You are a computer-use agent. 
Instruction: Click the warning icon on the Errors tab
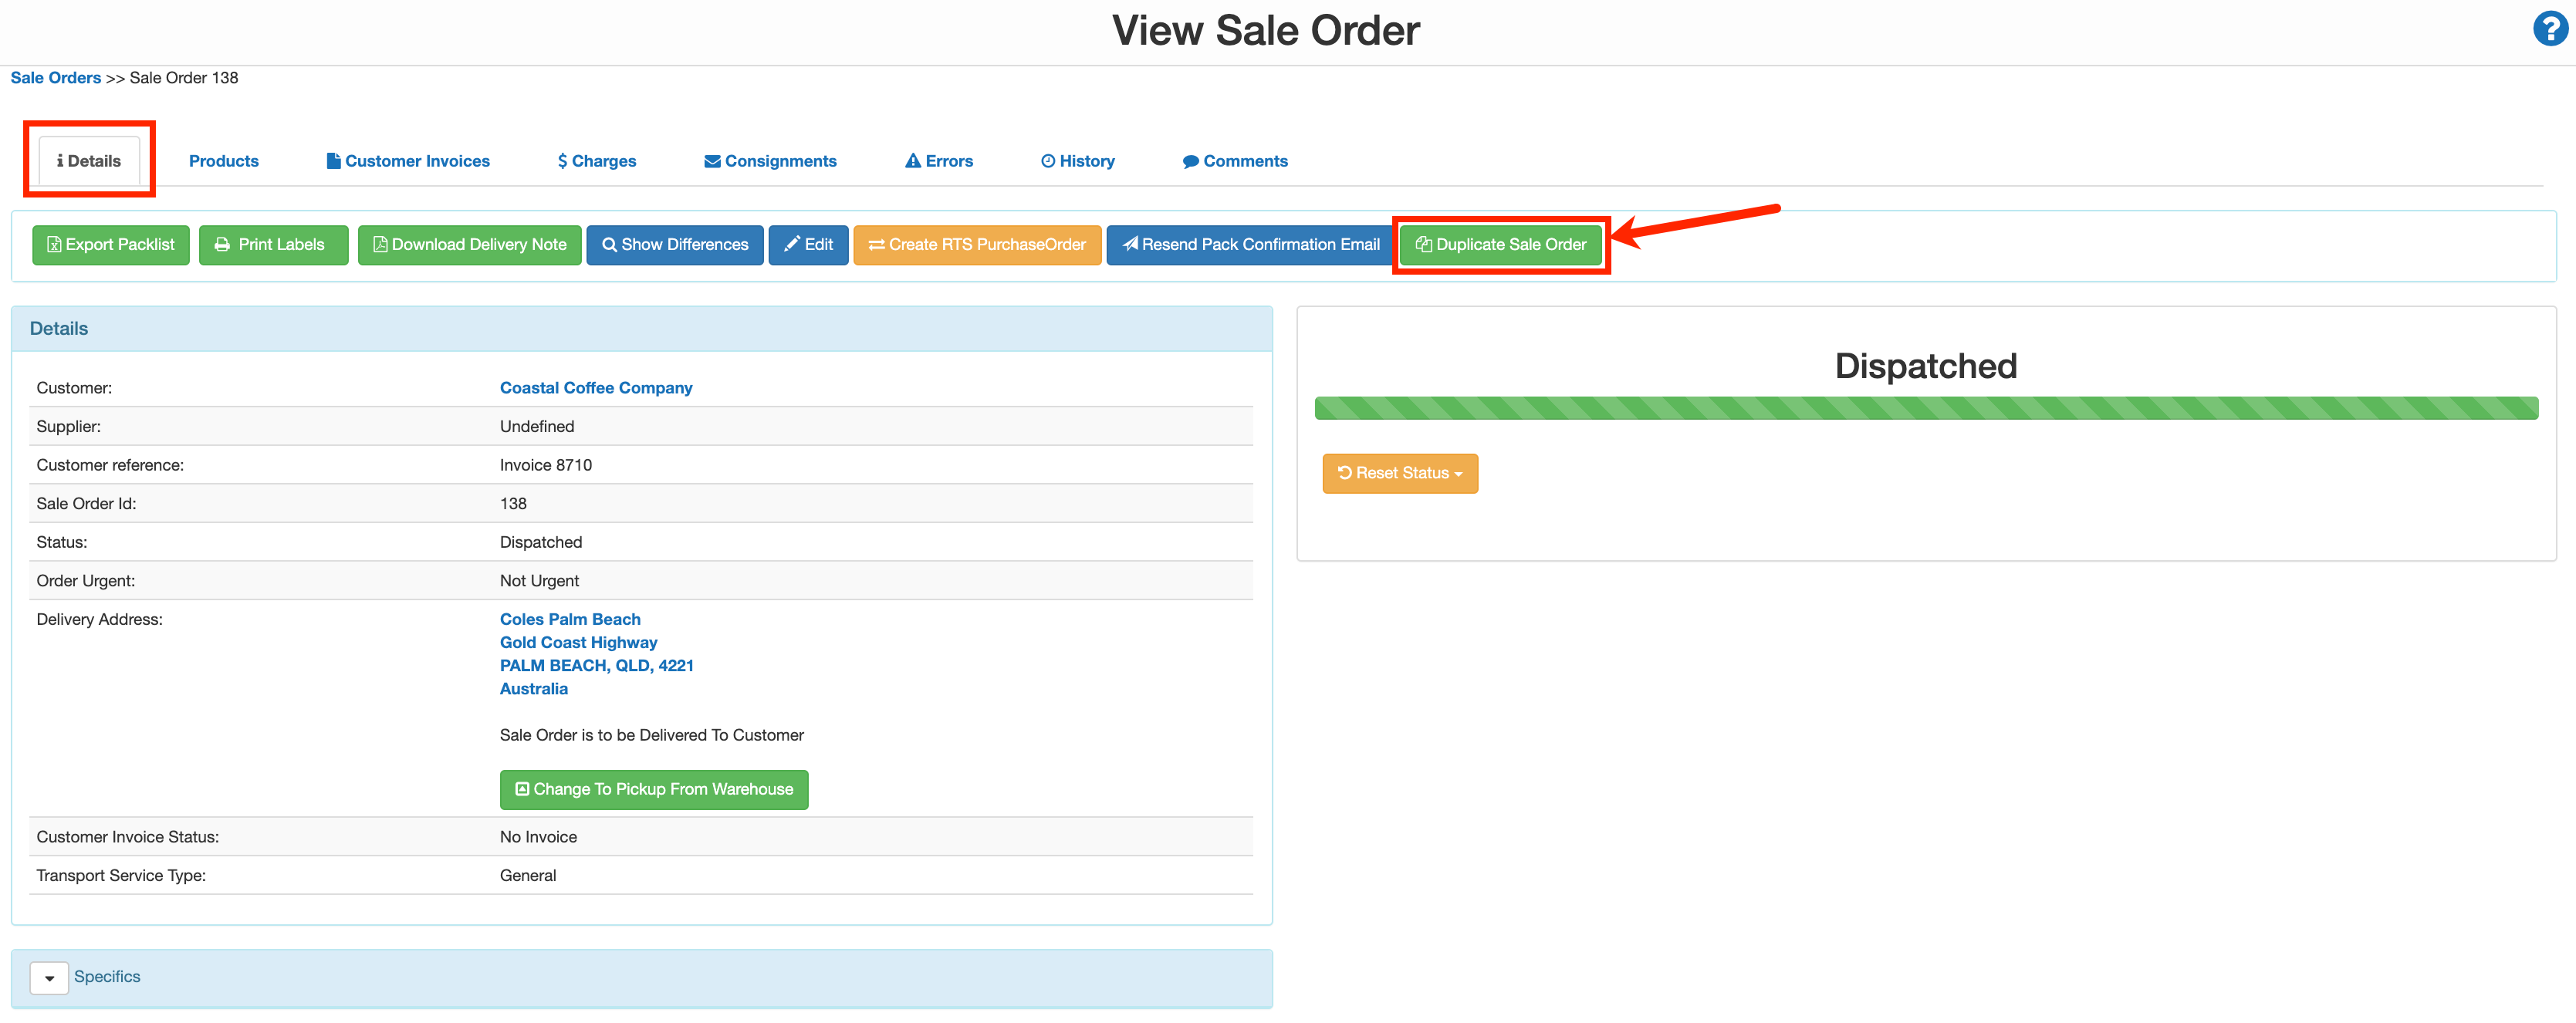[912, 160]
